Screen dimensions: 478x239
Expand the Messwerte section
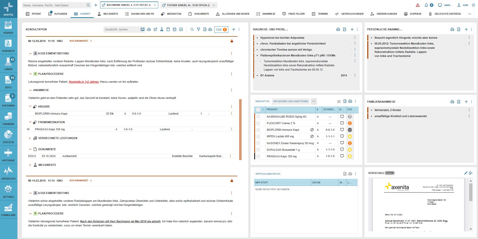30,165
